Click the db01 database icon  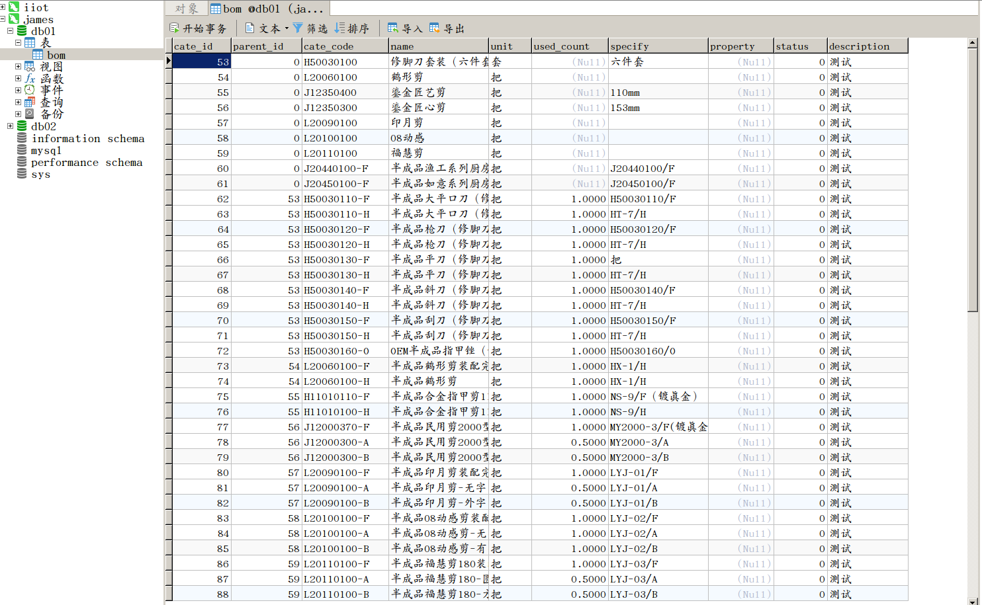click(22, 31)
